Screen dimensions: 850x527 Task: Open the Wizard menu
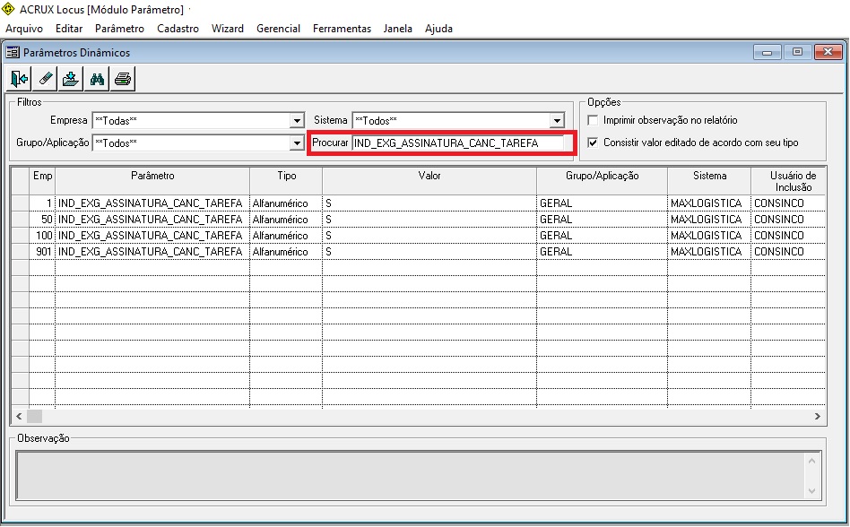(x=228, y=29)
